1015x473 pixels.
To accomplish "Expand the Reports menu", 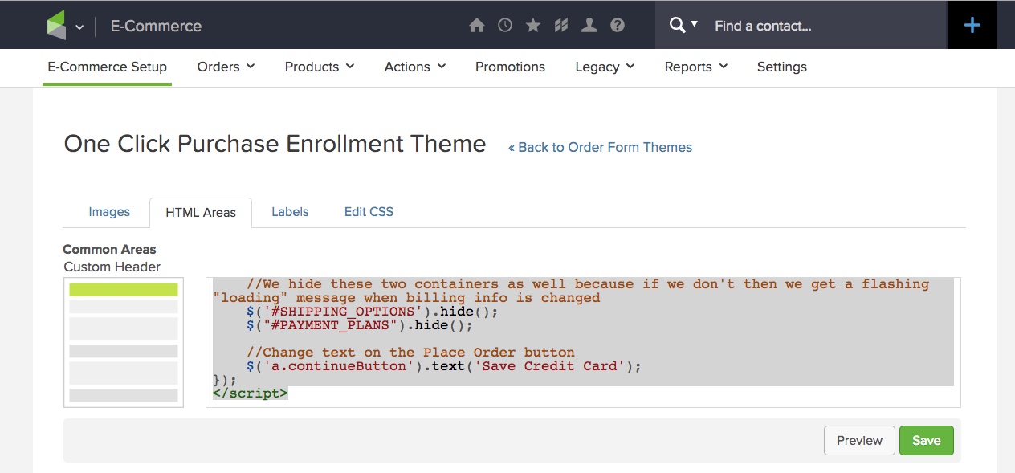I will 696,67.
